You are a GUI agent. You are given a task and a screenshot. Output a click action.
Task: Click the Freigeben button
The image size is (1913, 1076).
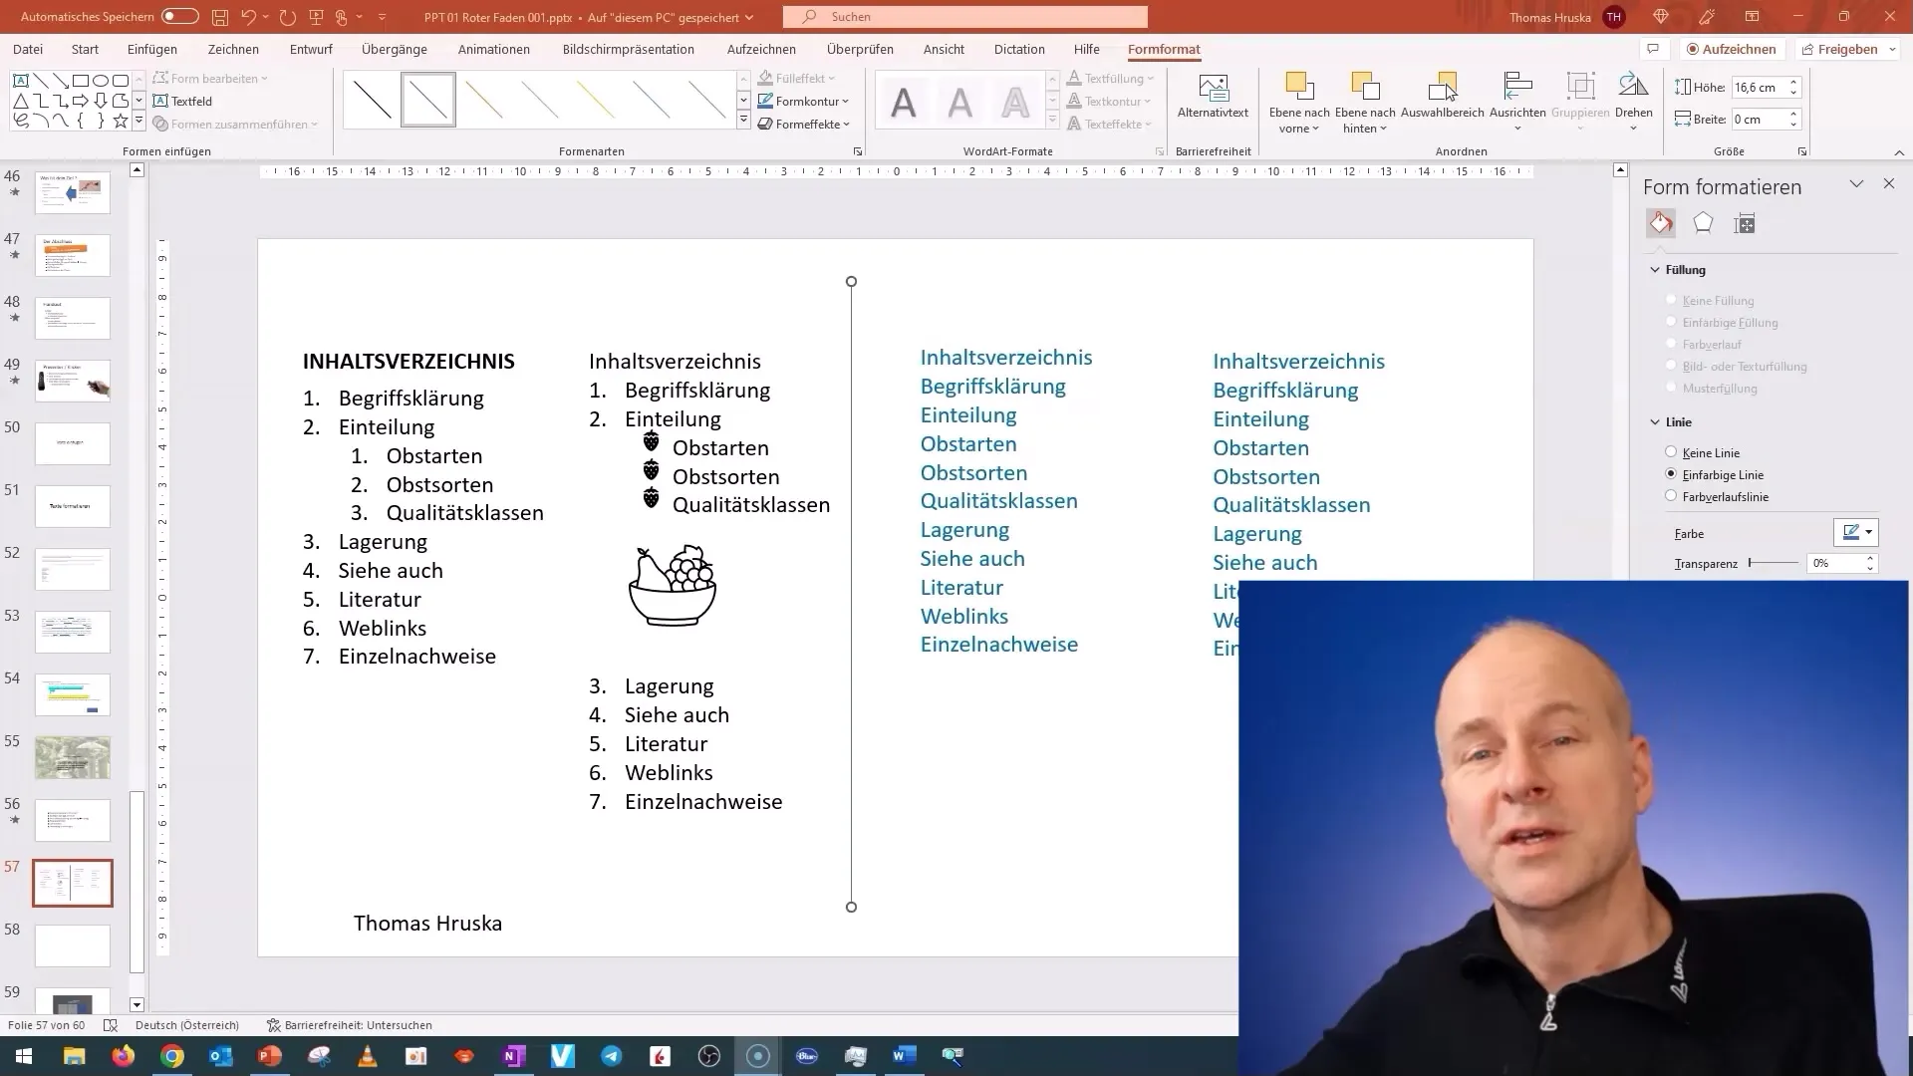[x=1848, y=49]
